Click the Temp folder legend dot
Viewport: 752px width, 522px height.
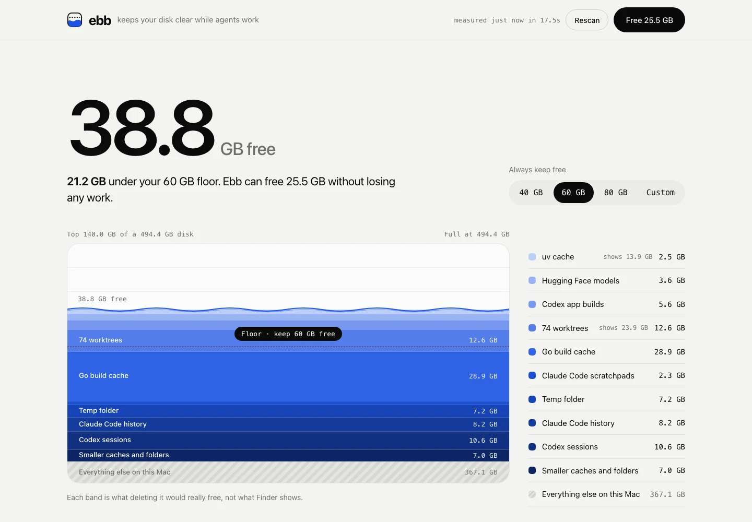[532, 399]
